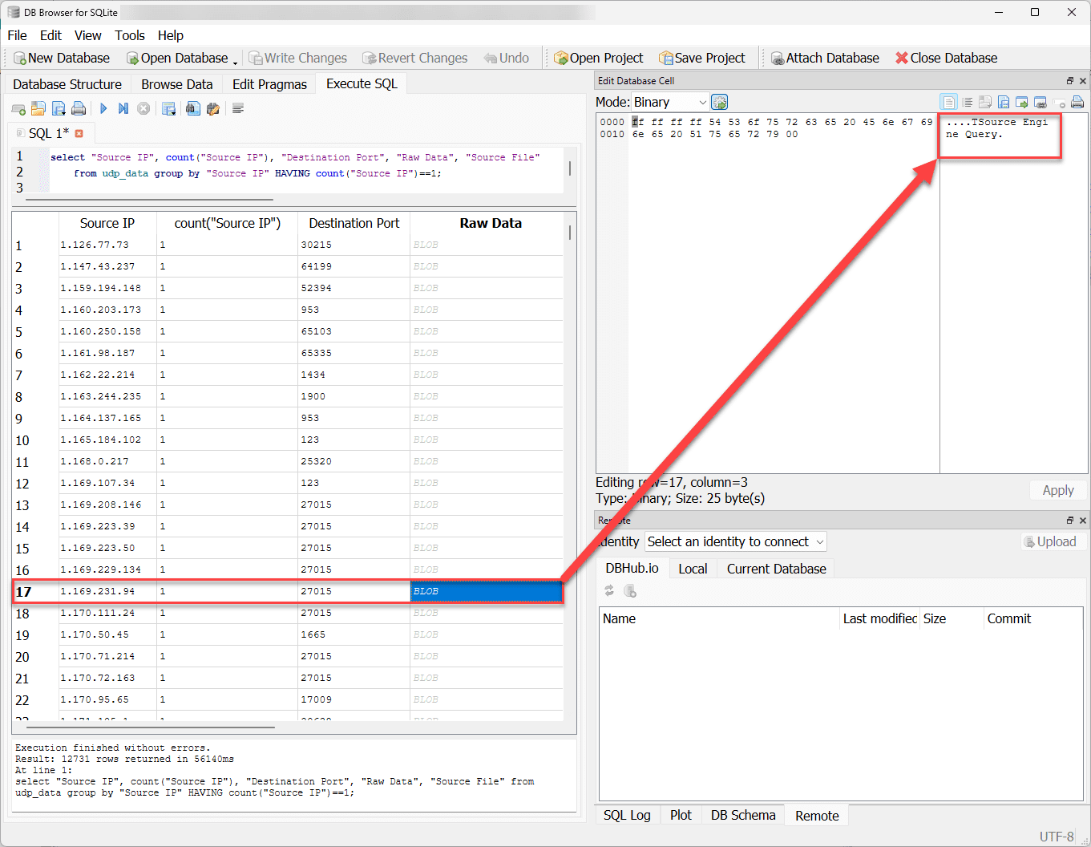This screenshot has height=847, width=1091.
Task: Open the DB Schema bottom tab
Action: click(x=743, y=815)
